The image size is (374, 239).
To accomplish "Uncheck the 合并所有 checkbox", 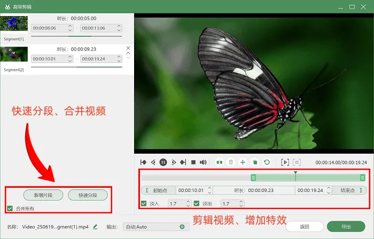I will pyautogui.click(x=10, y=209).
